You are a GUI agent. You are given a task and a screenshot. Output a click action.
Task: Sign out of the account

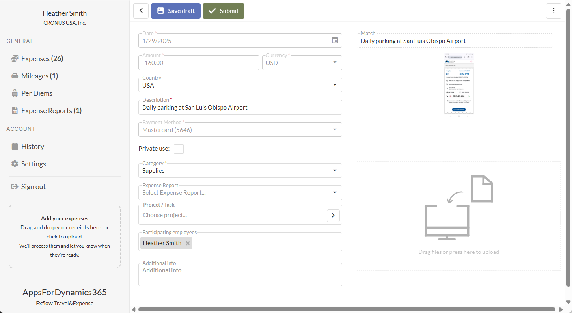[33, 187]
